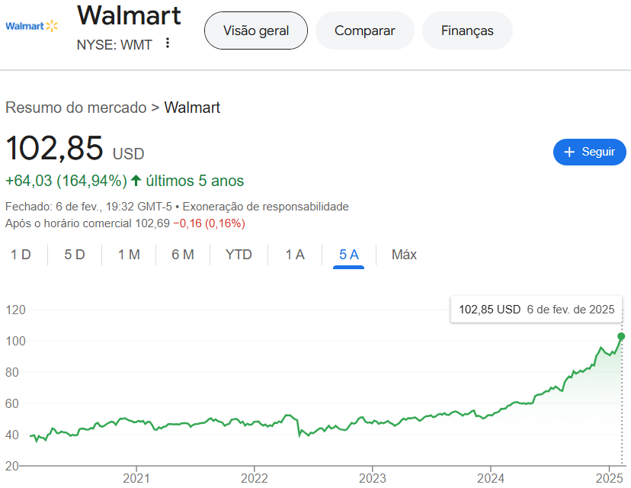Image resolution: width=631 pixels, height=488 pixels.
Task: Switch to the Comparar tab
Action: pos(364,30)
